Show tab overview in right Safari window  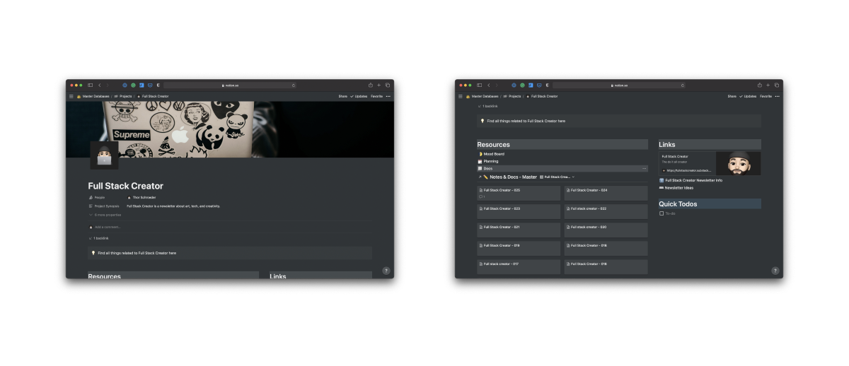[x=777, y=85]
